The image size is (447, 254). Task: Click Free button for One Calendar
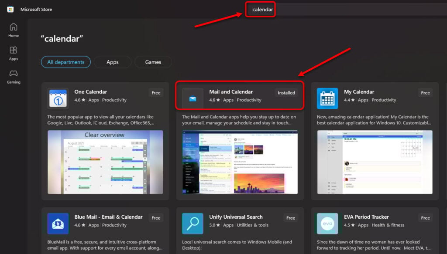coord(156,93)
